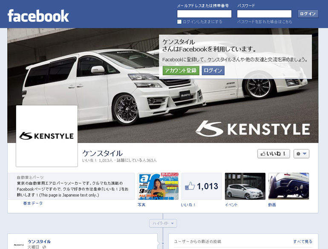Image resolution: width=328 pixels, height=249 pixels.
Task: Click the ユーザーからの最近の投稿 heading
Action: pyautogui.click(x=198, y=241)
